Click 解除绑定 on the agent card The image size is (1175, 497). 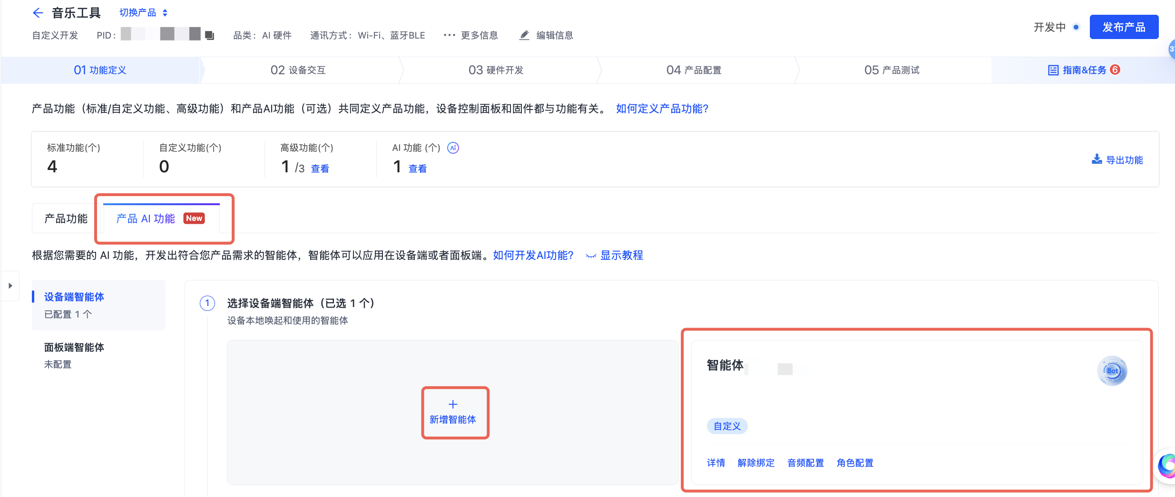click(756, 463)
